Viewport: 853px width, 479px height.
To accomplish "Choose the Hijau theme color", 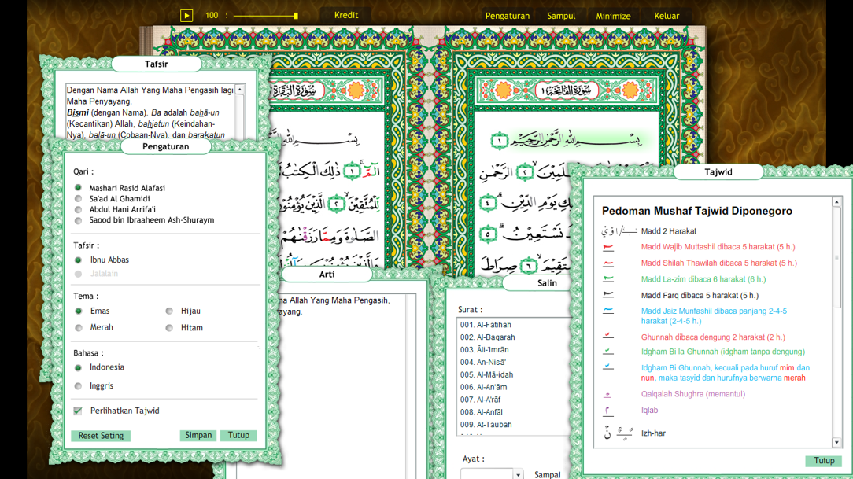I will click(168, 311).
